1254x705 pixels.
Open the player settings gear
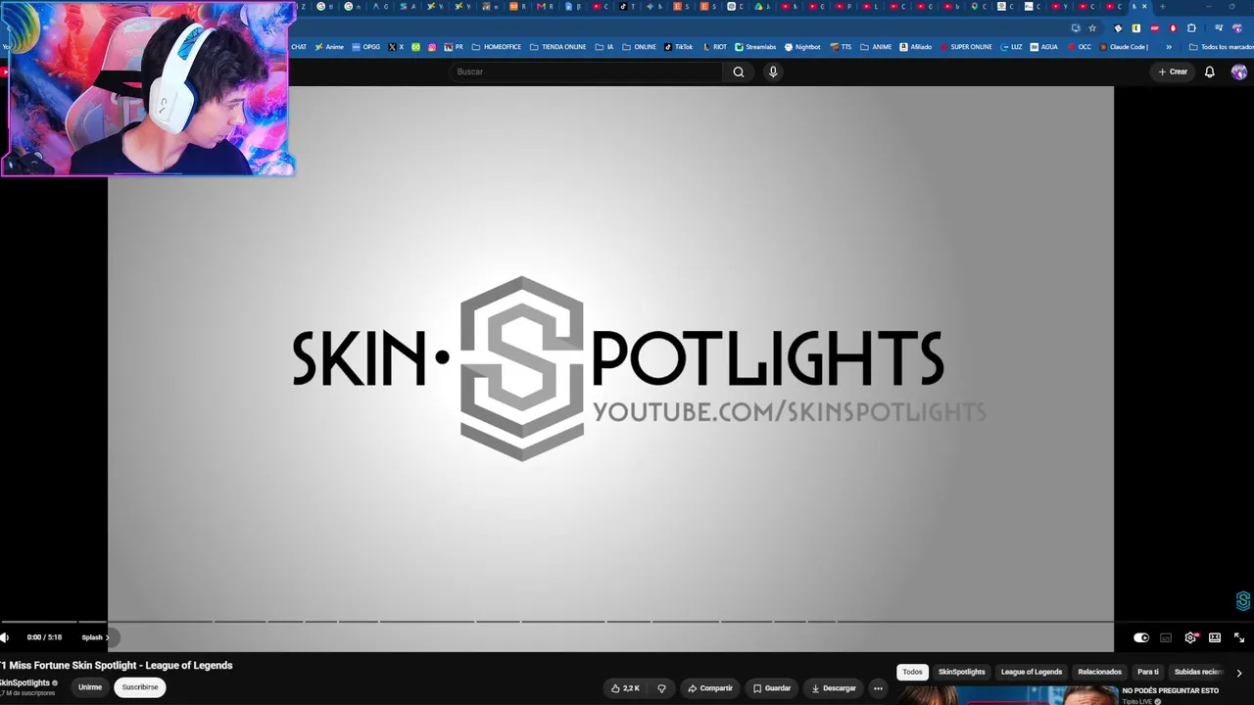(x=1190, y=637)
